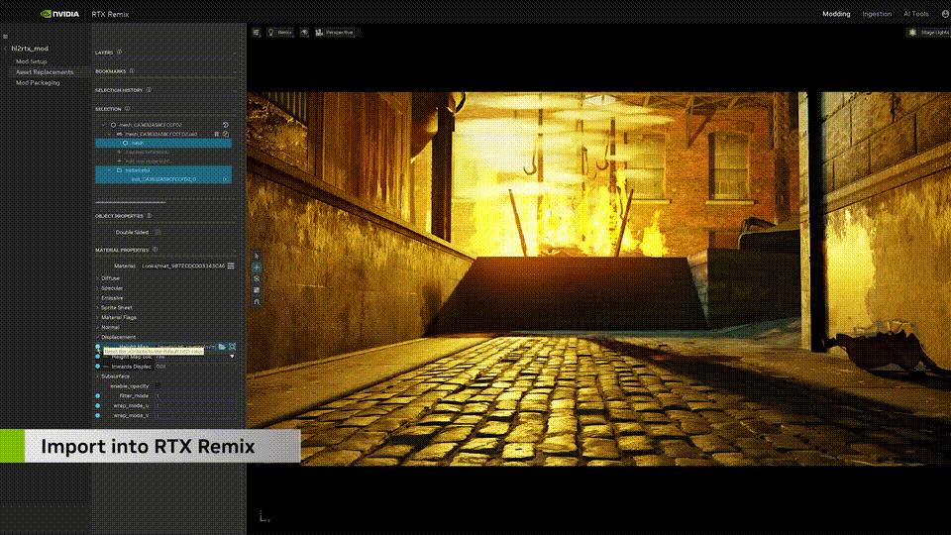Select the viewport scale tool
The height and width of the screenshot is (535, 951).
pyautogui.click(x=257, y=290)
